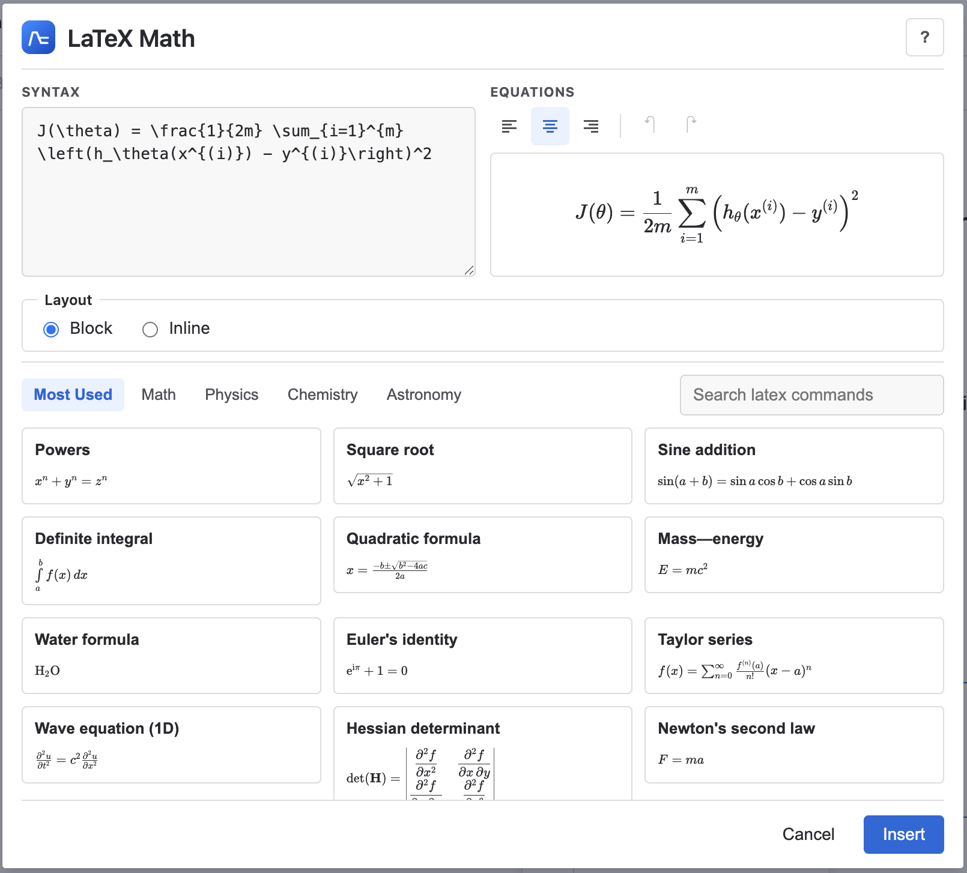Click the redo arrow icon

click(x=691, y=124)
